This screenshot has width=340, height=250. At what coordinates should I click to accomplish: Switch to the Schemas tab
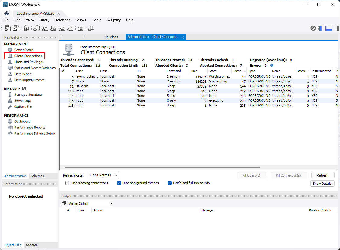pos(37,176)
